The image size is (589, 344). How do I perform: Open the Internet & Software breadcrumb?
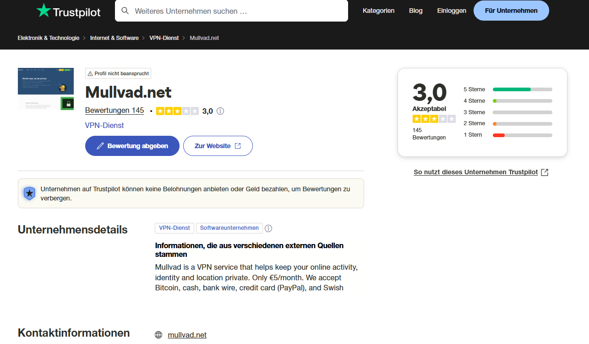click(115, 38)
